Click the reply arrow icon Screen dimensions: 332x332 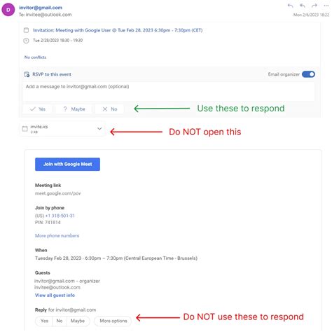point(290,6)
